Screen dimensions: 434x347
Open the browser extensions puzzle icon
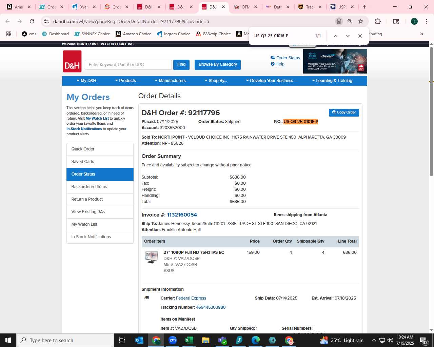click(378, 21)
